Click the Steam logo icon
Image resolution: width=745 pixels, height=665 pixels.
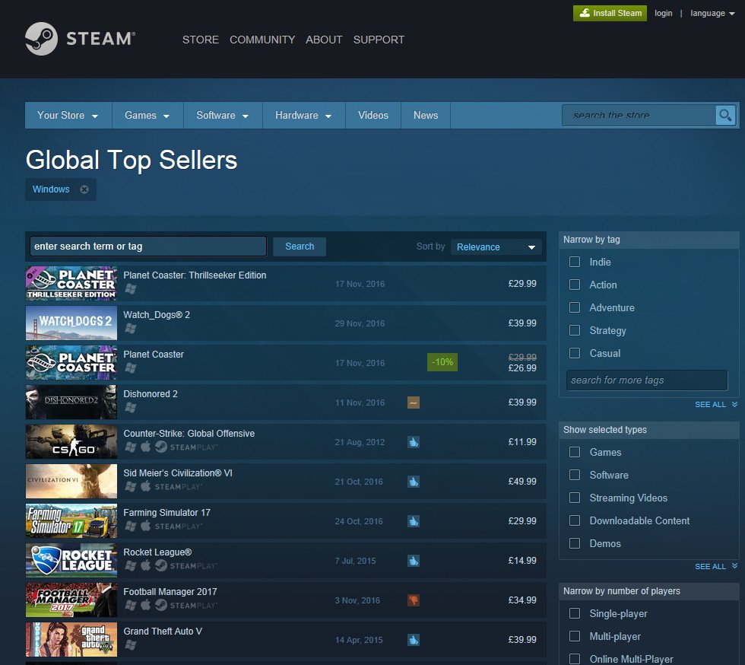pyautogui.click(x=41, y=39)
